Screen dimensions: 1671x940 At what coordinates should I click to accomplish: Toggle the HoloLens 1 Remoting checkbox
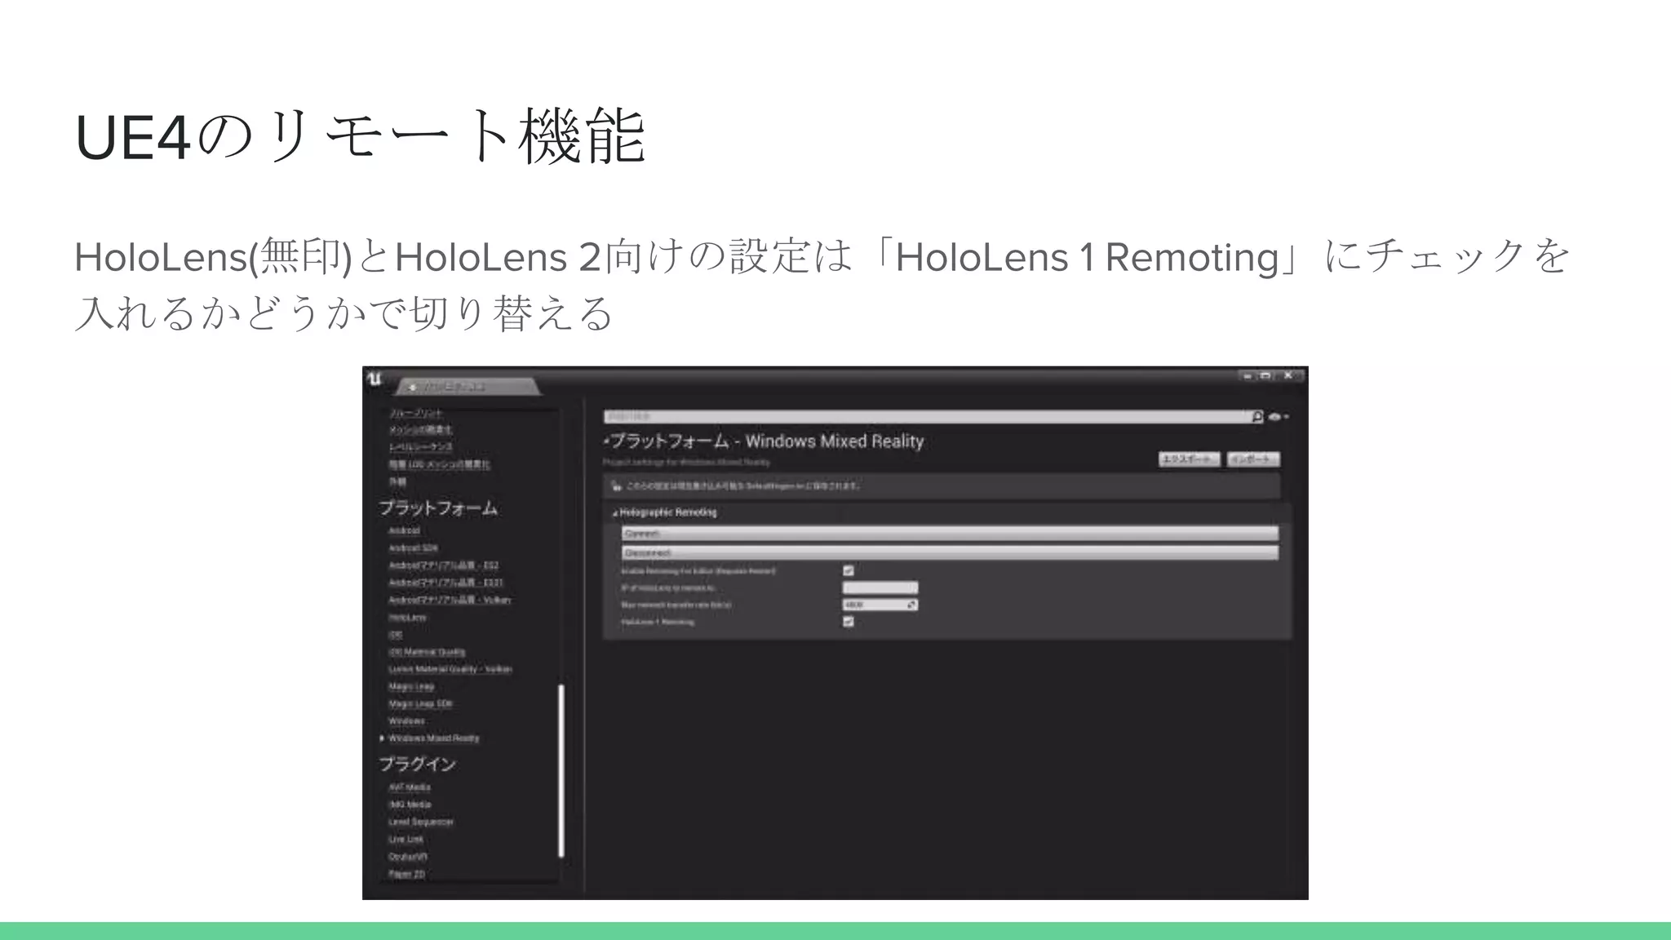click(x=849, y=622)
